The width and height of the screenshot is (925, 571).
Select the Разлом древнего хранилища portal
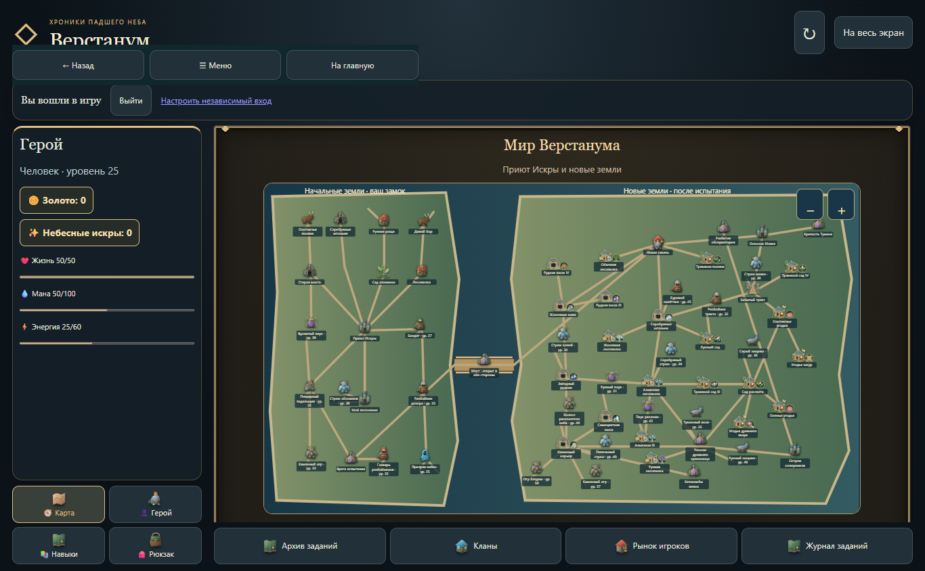click(700, 440)
